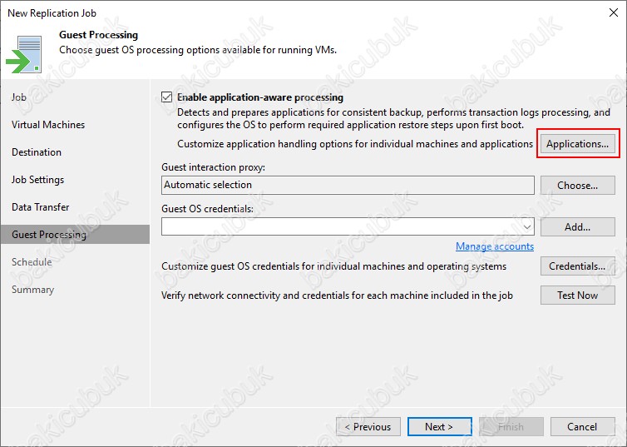Viewport: 627px width, 447px height.
Task: Open the Manage accounts link
Action: [x=495, y=246]
